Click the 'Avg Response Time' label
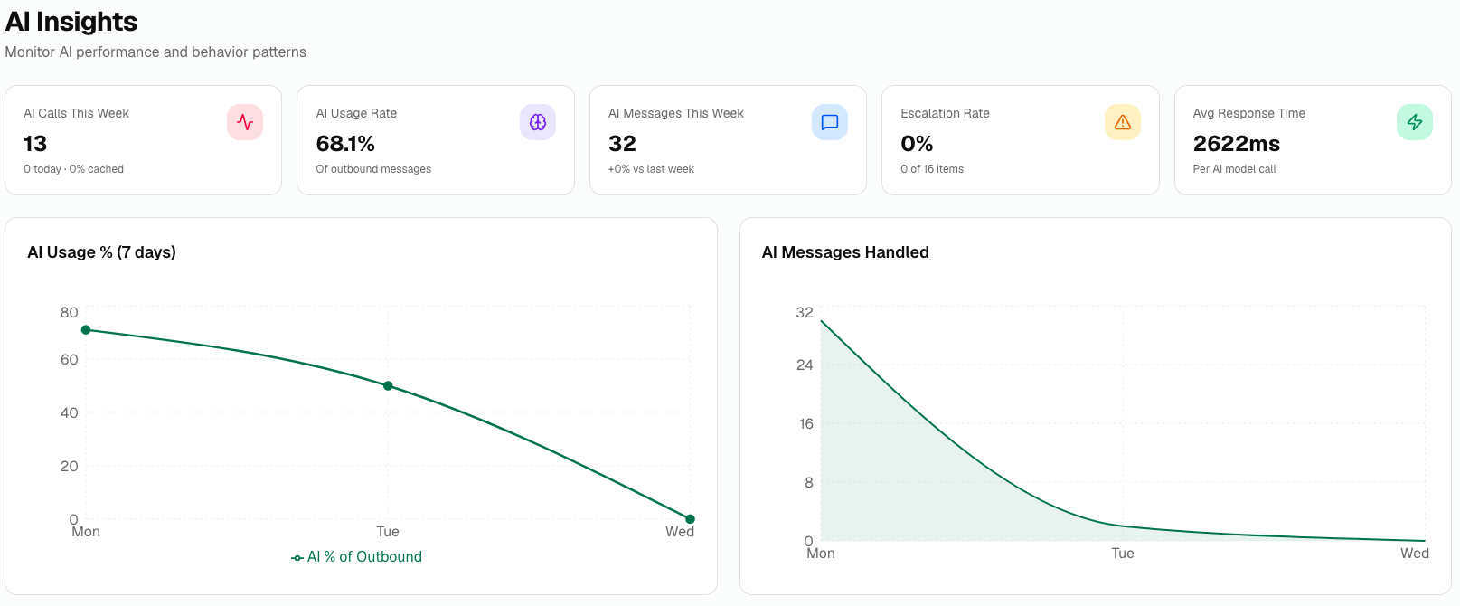1460x606 pixels. coord(1248,113)
